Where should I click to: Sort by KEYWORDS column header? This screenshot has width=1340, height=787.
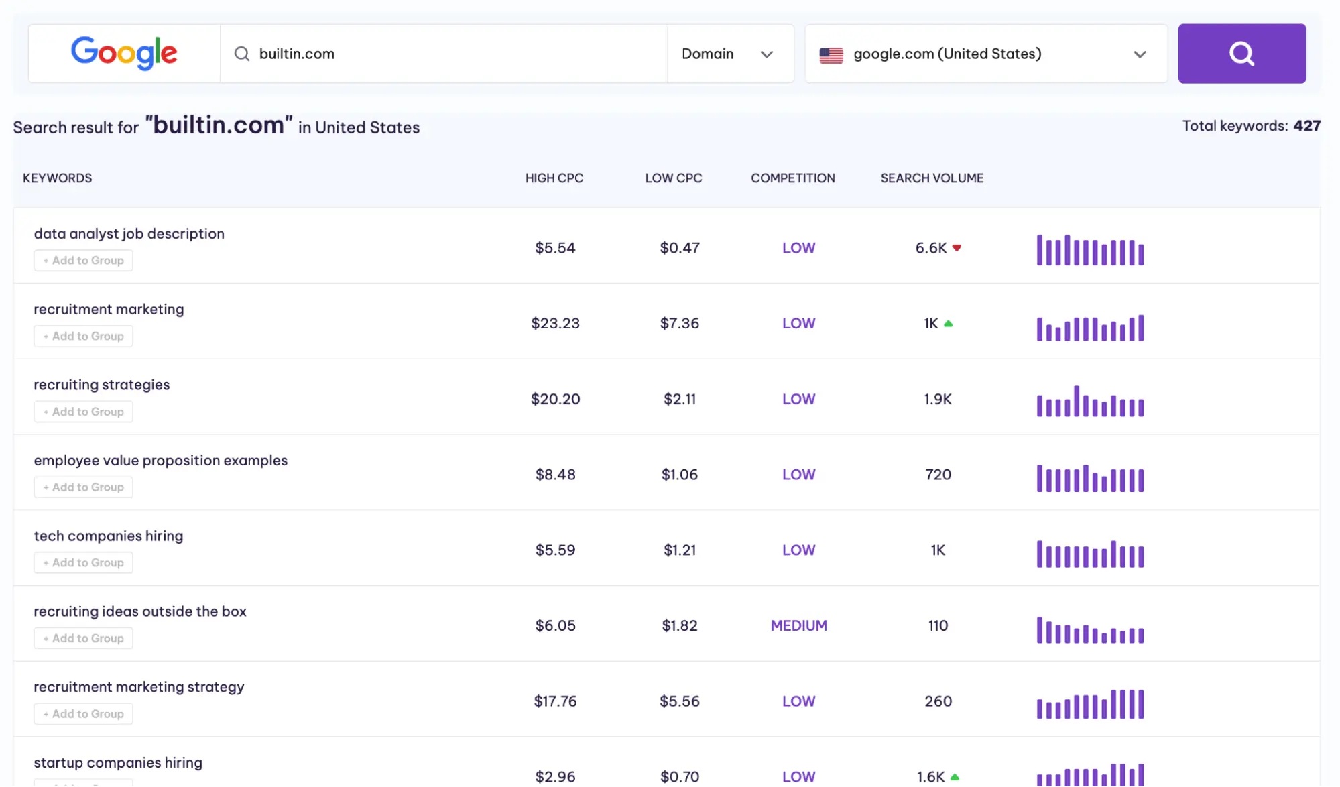coord(58,178)
